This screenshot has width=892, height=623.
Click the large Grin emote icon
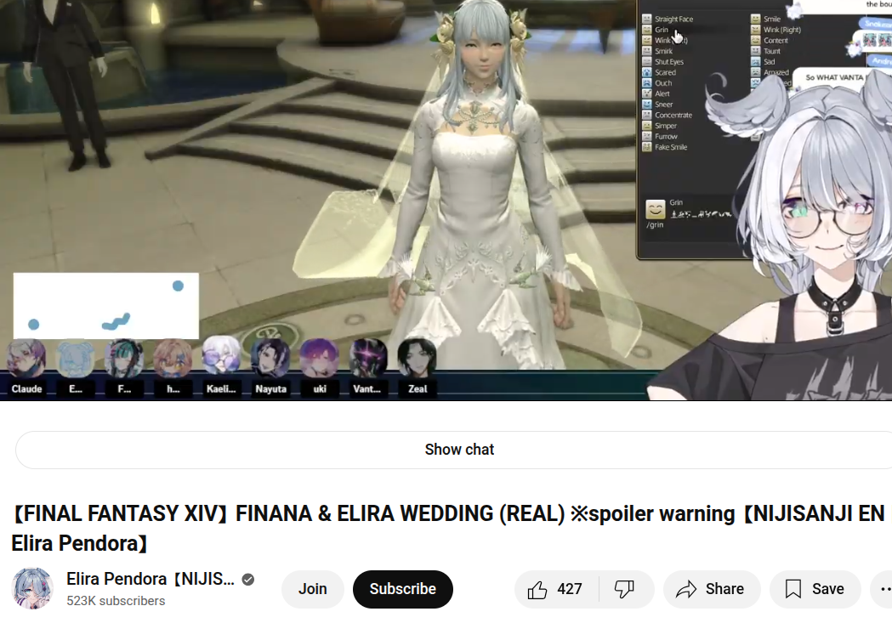point(656,209)
